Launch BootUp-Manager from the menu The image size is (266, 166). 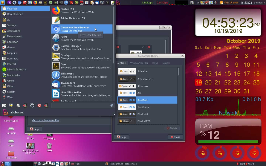[x=82, y=48]
